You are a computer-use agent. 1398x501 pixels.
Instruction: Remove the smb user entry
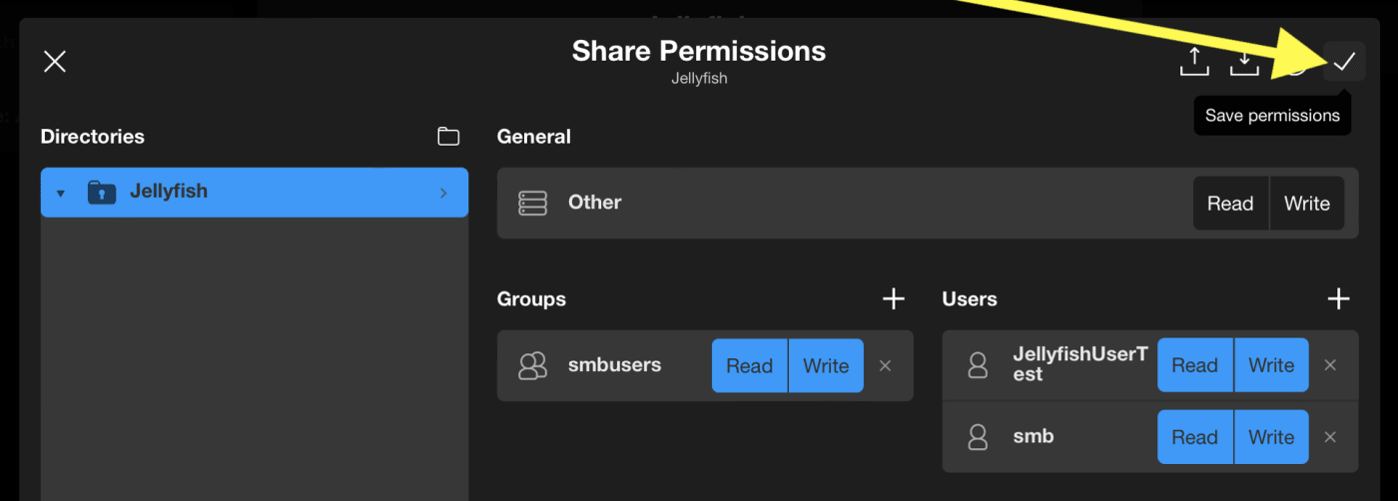click(x=1330, y=437)
